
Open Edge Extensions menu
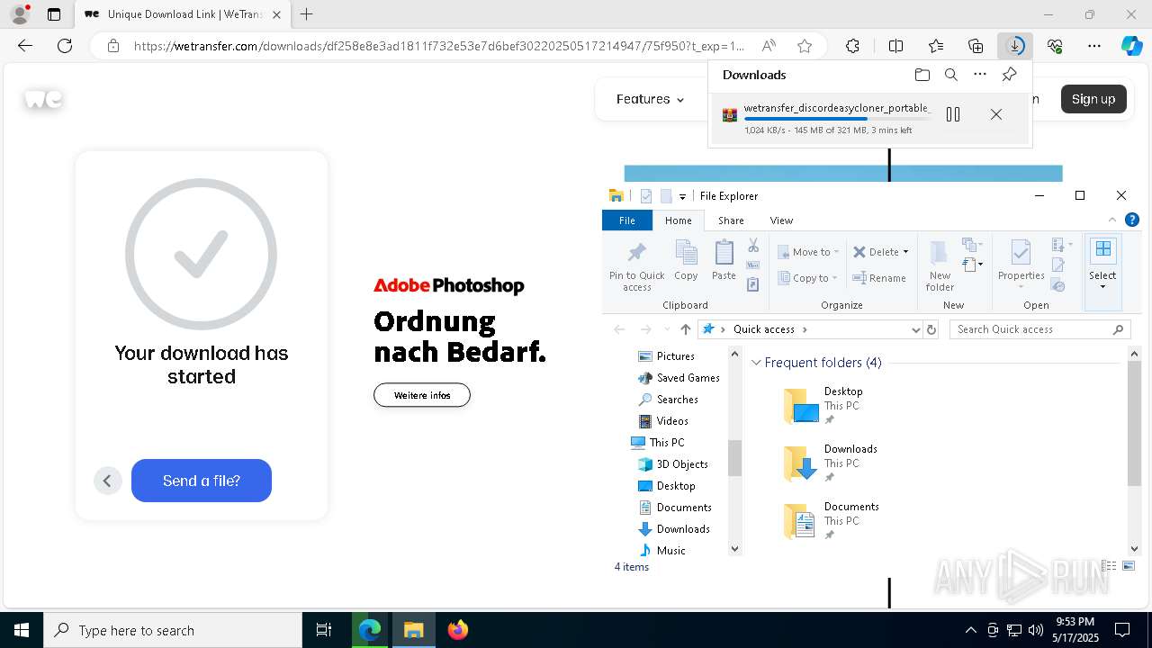pyautogui.click(x=852, y=46)
